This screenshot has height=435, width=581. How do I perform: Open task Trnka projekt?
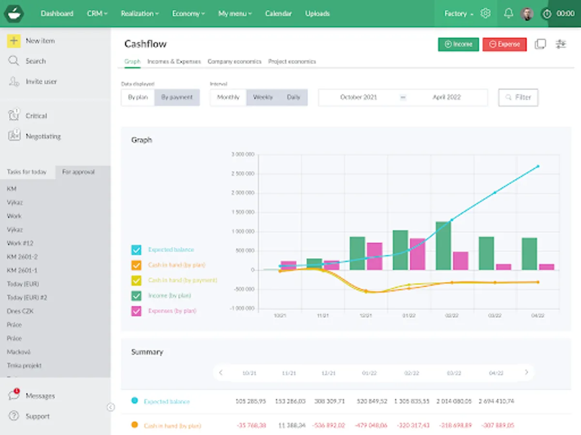click(x=24, y=365)
